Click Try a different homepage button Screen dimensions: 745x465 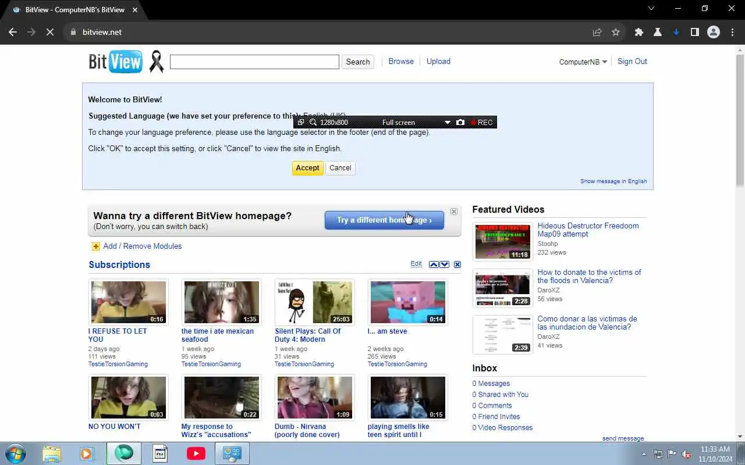[384, 220]
